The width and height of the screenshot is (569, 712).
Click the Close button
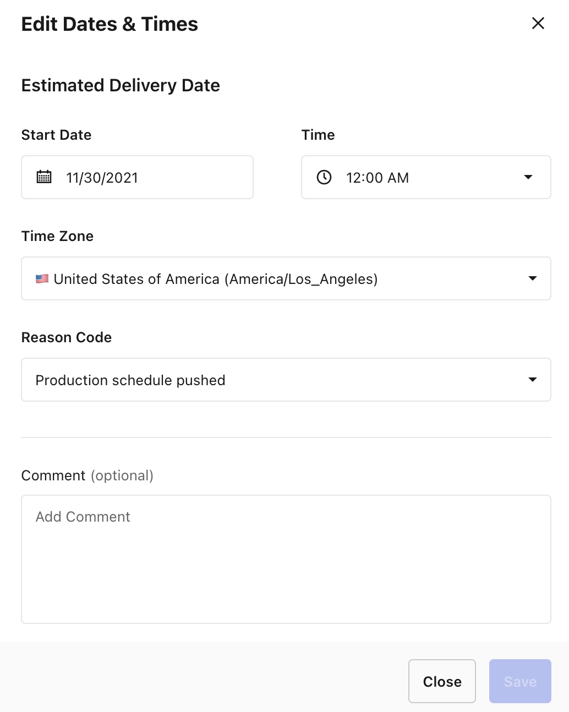pos(442,681)
